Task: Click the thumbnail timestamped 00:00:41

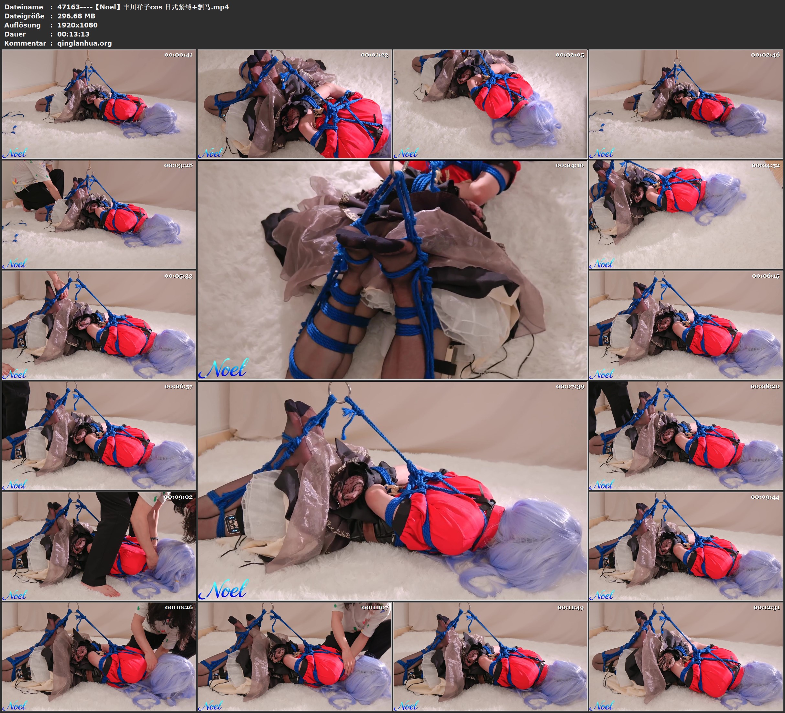Action: pos(99,104)
